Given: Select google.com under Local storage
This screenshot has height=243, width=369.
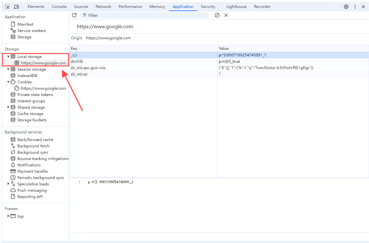Looking at the screenshot, I should (43, 63).
